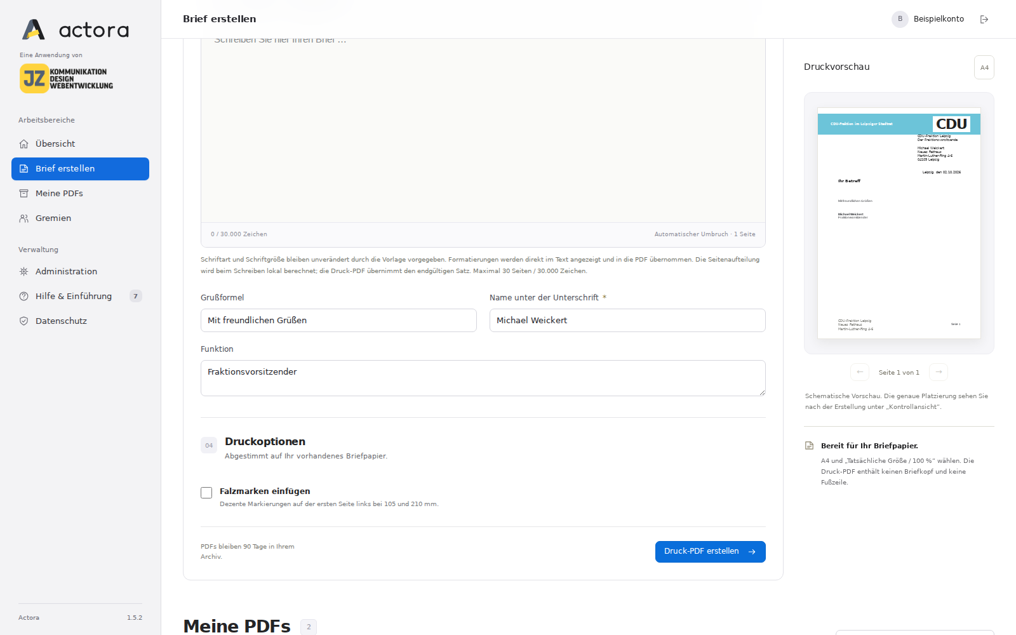Click the B account avatar
This screenshot has height=635, width=1016.
tap(900, 19)
